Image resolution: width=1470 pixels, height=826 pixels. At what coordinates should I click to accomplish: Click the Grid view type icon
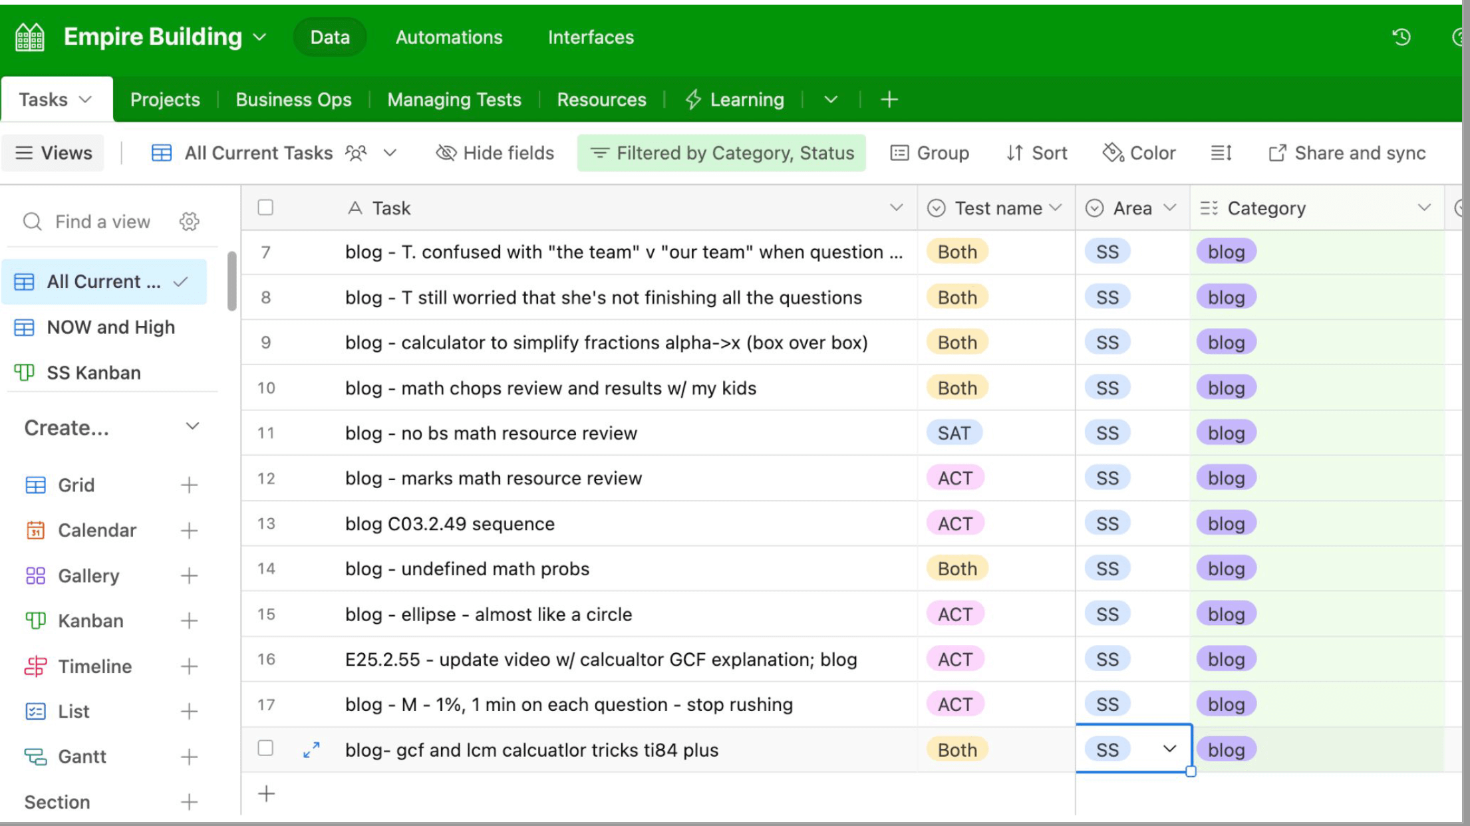36,485
